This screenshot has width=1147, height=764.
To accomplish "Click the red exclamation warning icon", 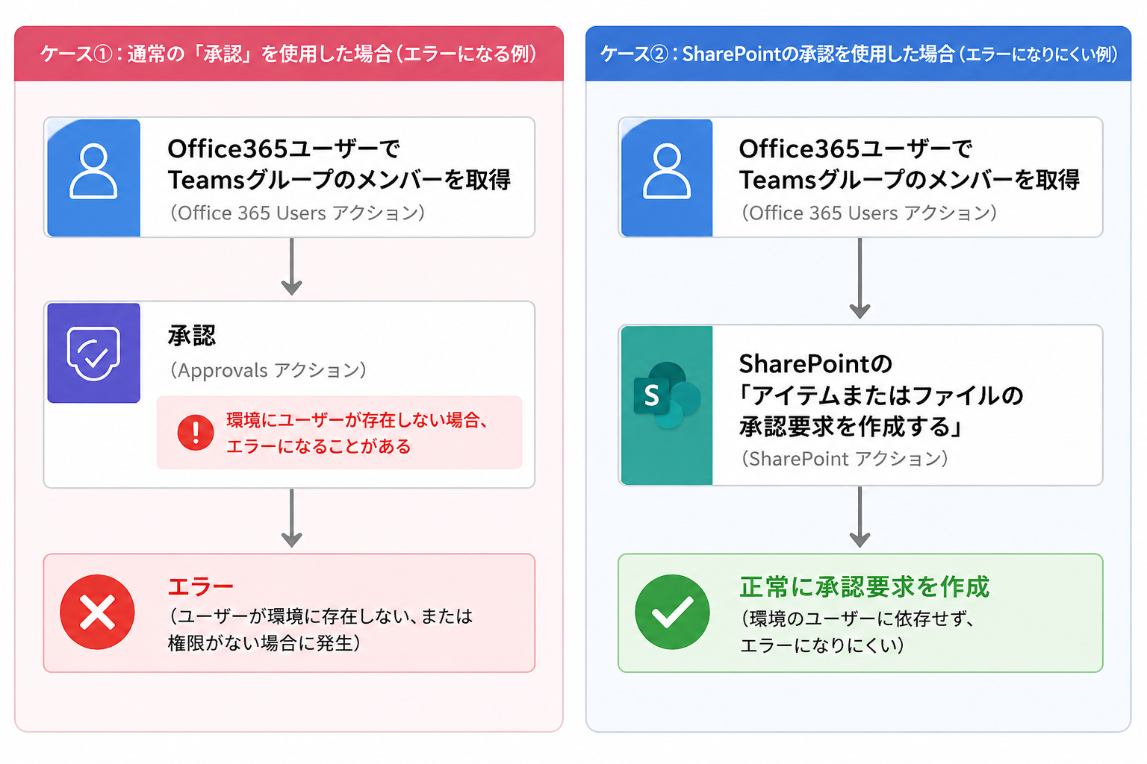I will pyautogui.click(x=196, y=433).
